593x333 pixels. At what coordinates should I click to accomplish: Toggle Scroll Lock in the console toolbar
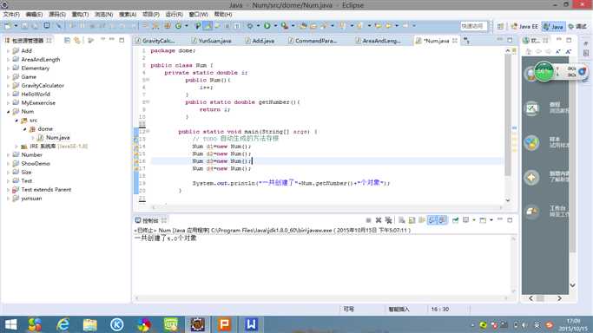(x=412, y=220)
